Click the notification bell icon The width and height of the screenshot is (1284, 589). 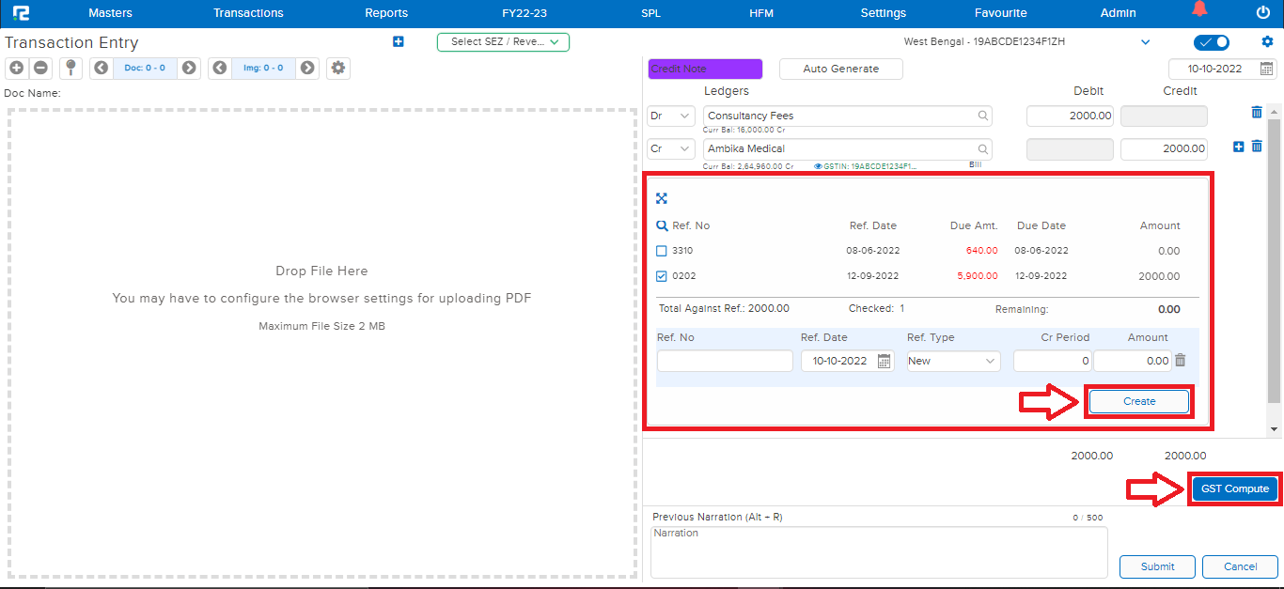1199,10
